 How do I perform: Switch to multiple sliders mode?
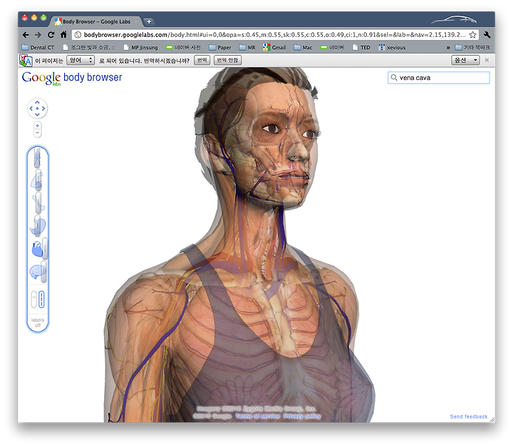(x=41, y=299)
